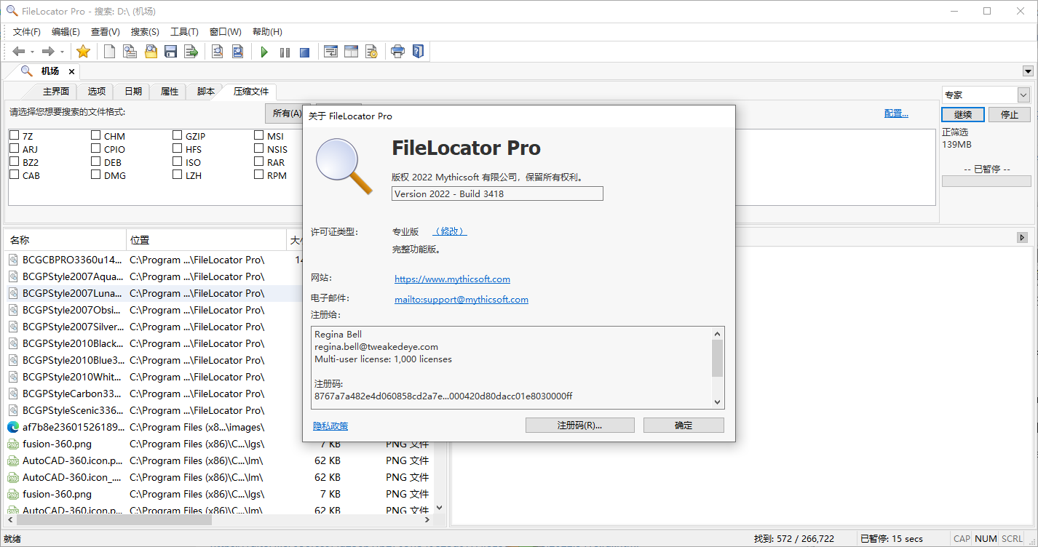Switch to the 日期 tab

(133, 92)
